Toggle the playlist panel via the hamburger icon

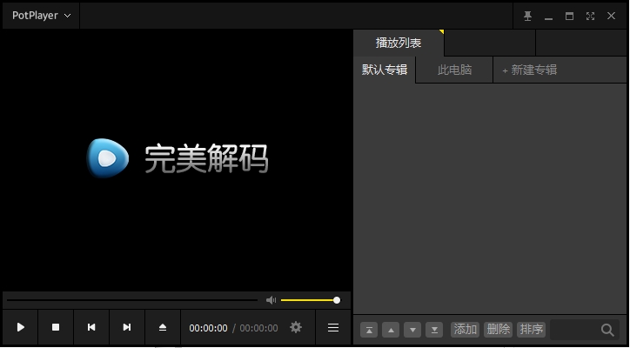(333, 327)
